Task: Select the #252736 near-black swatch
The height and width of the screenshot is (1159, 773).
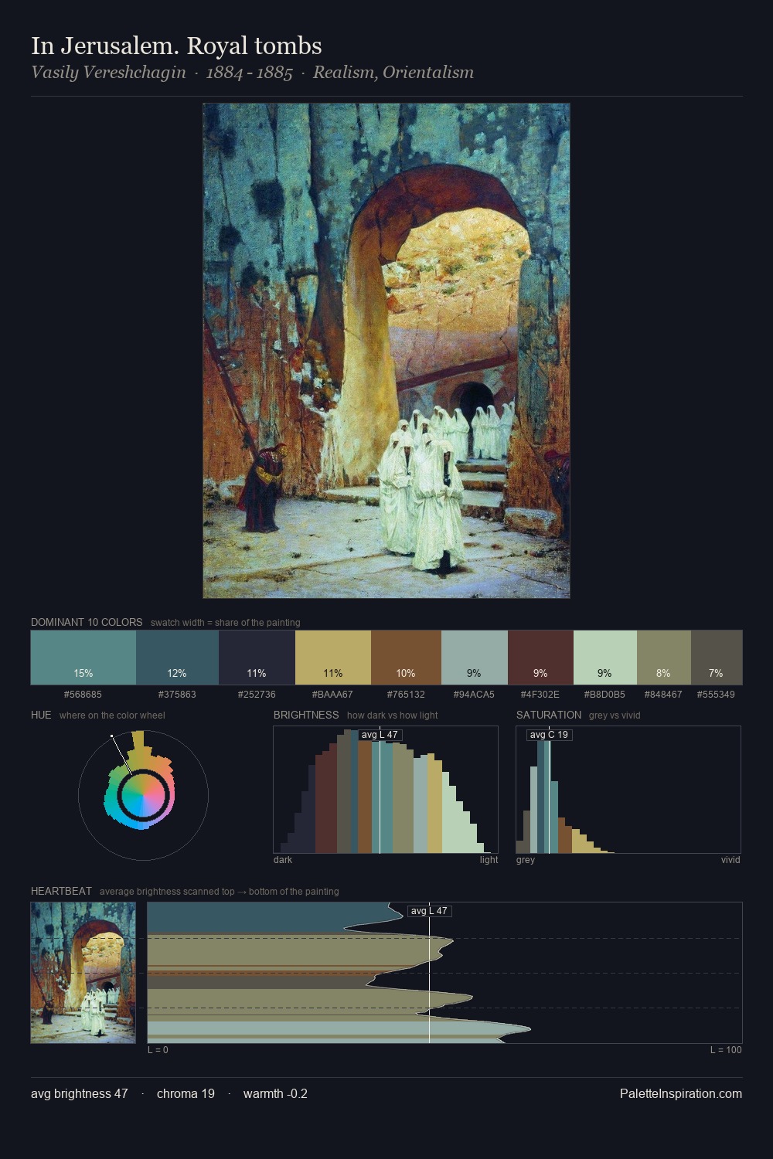Action: tap(257, 658)
